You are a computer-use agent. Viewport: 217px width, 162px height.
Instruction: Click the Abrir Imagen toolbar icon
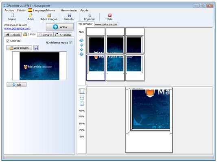tap(49, 15)
